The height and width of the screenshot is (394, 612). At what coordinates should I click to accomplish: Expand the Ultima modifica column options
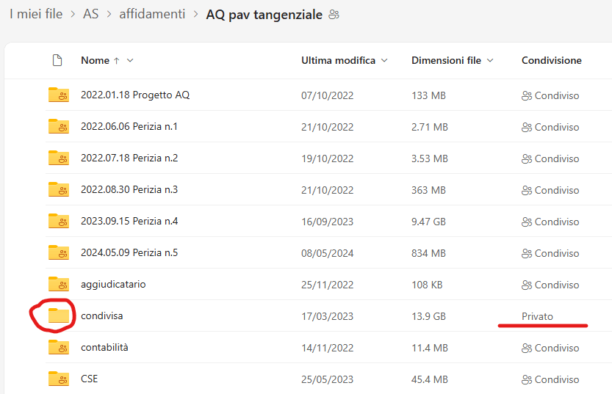384,60
